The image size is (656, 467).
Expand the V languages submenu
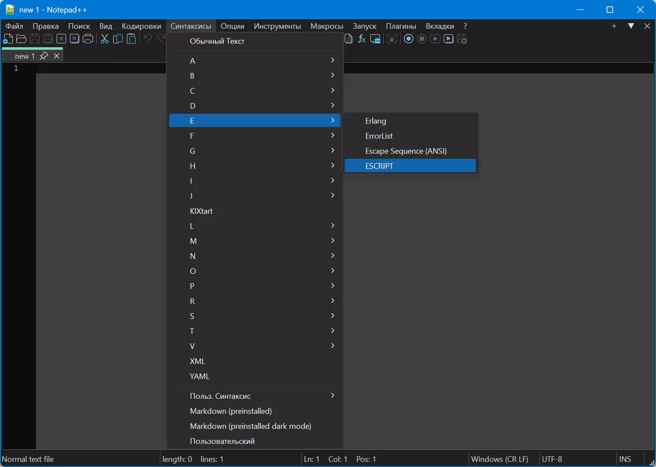pos(255,346)
